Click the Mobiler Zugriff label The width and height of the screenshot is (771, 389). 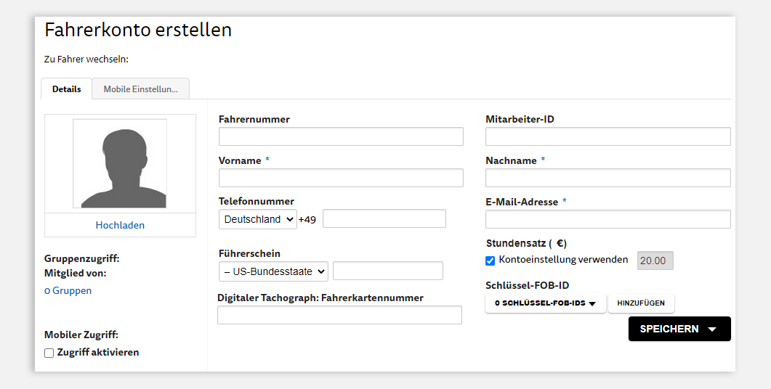tap(81, 335)
